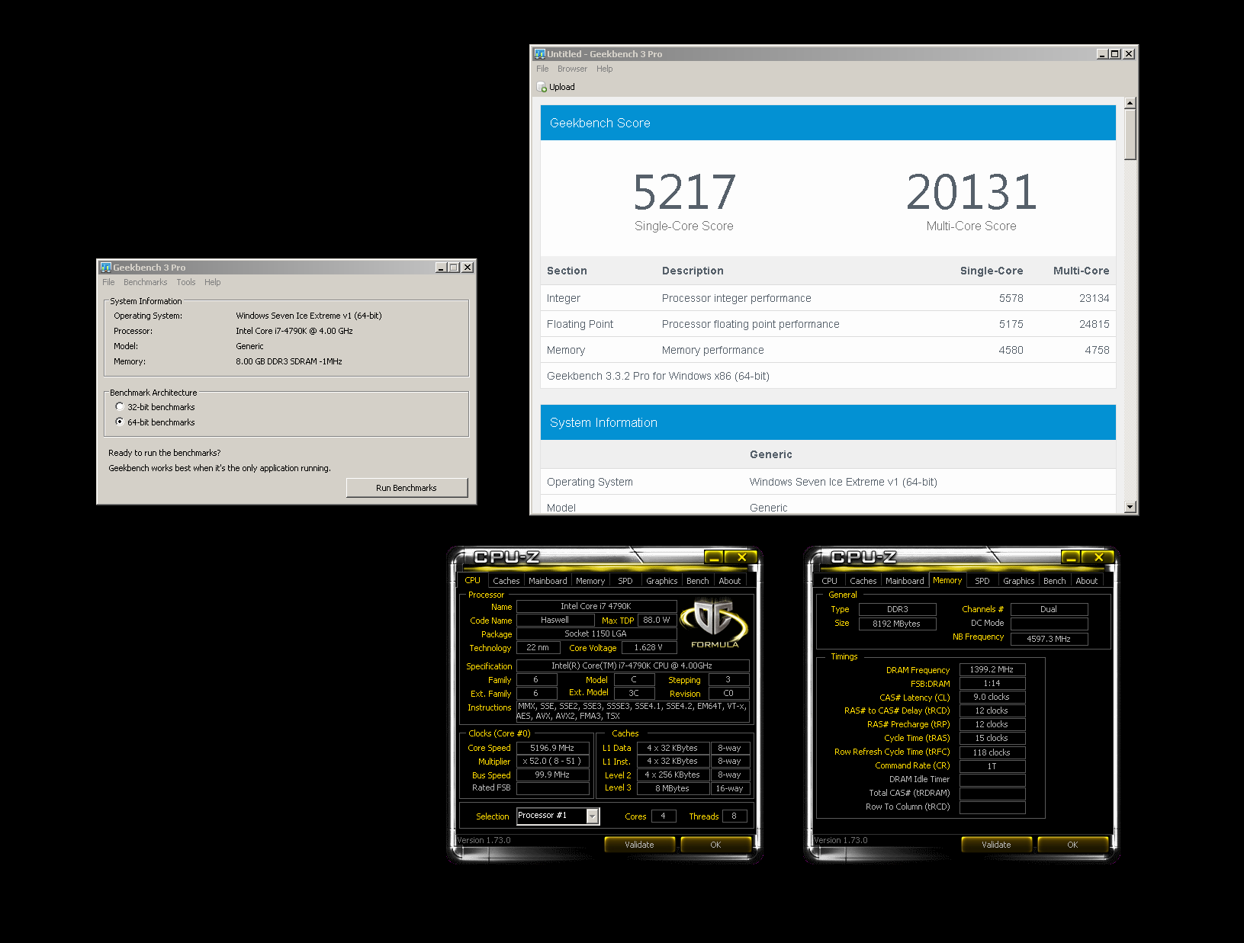Viewport: 1244px width, 943px height.
Task: Open Help menu in small Geekbench window
Action: 212,282
